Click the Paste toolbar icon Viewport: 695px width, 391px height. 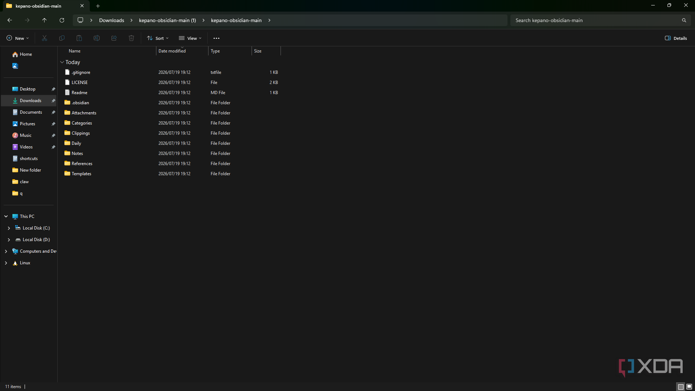coord(79,38)
